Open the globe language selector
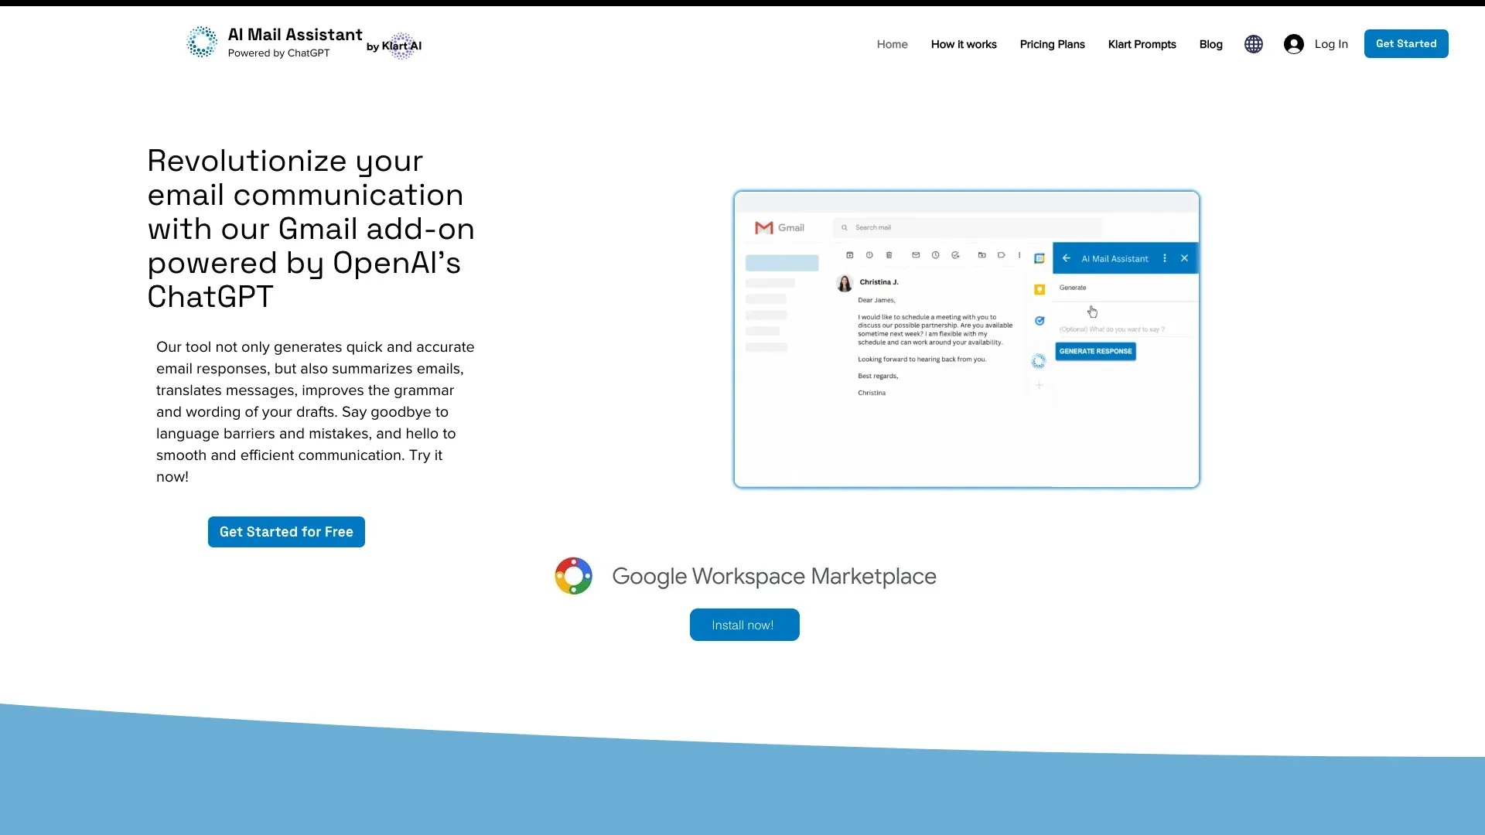 (x=1254, y=44)
